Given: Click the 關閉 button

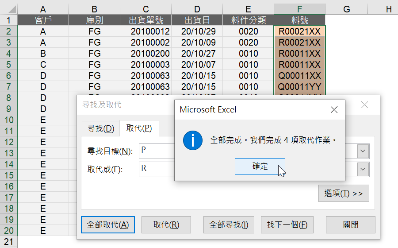Looking at the screenshot, I should 351,225.
